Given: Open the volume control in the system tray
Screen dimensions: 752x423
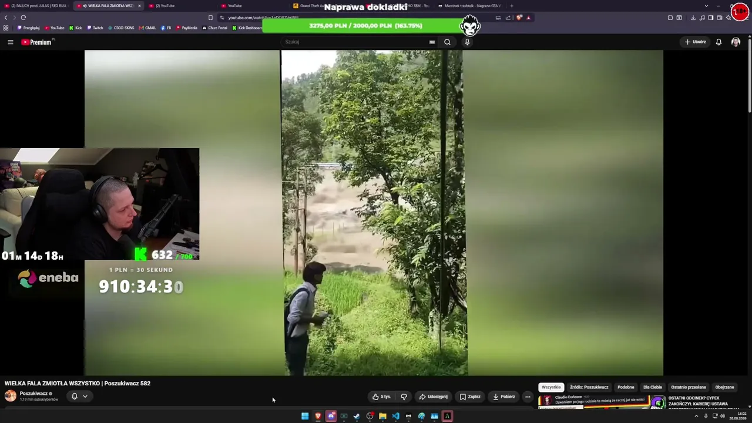Looking at the screenshot, I should [723, 416].
